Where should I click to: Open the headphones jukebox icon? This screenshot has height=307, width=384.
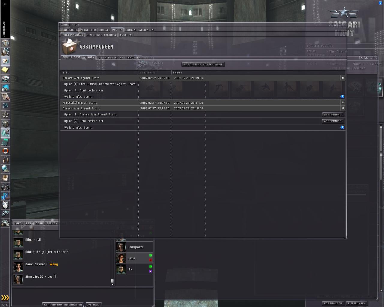(x=5, y=187)
